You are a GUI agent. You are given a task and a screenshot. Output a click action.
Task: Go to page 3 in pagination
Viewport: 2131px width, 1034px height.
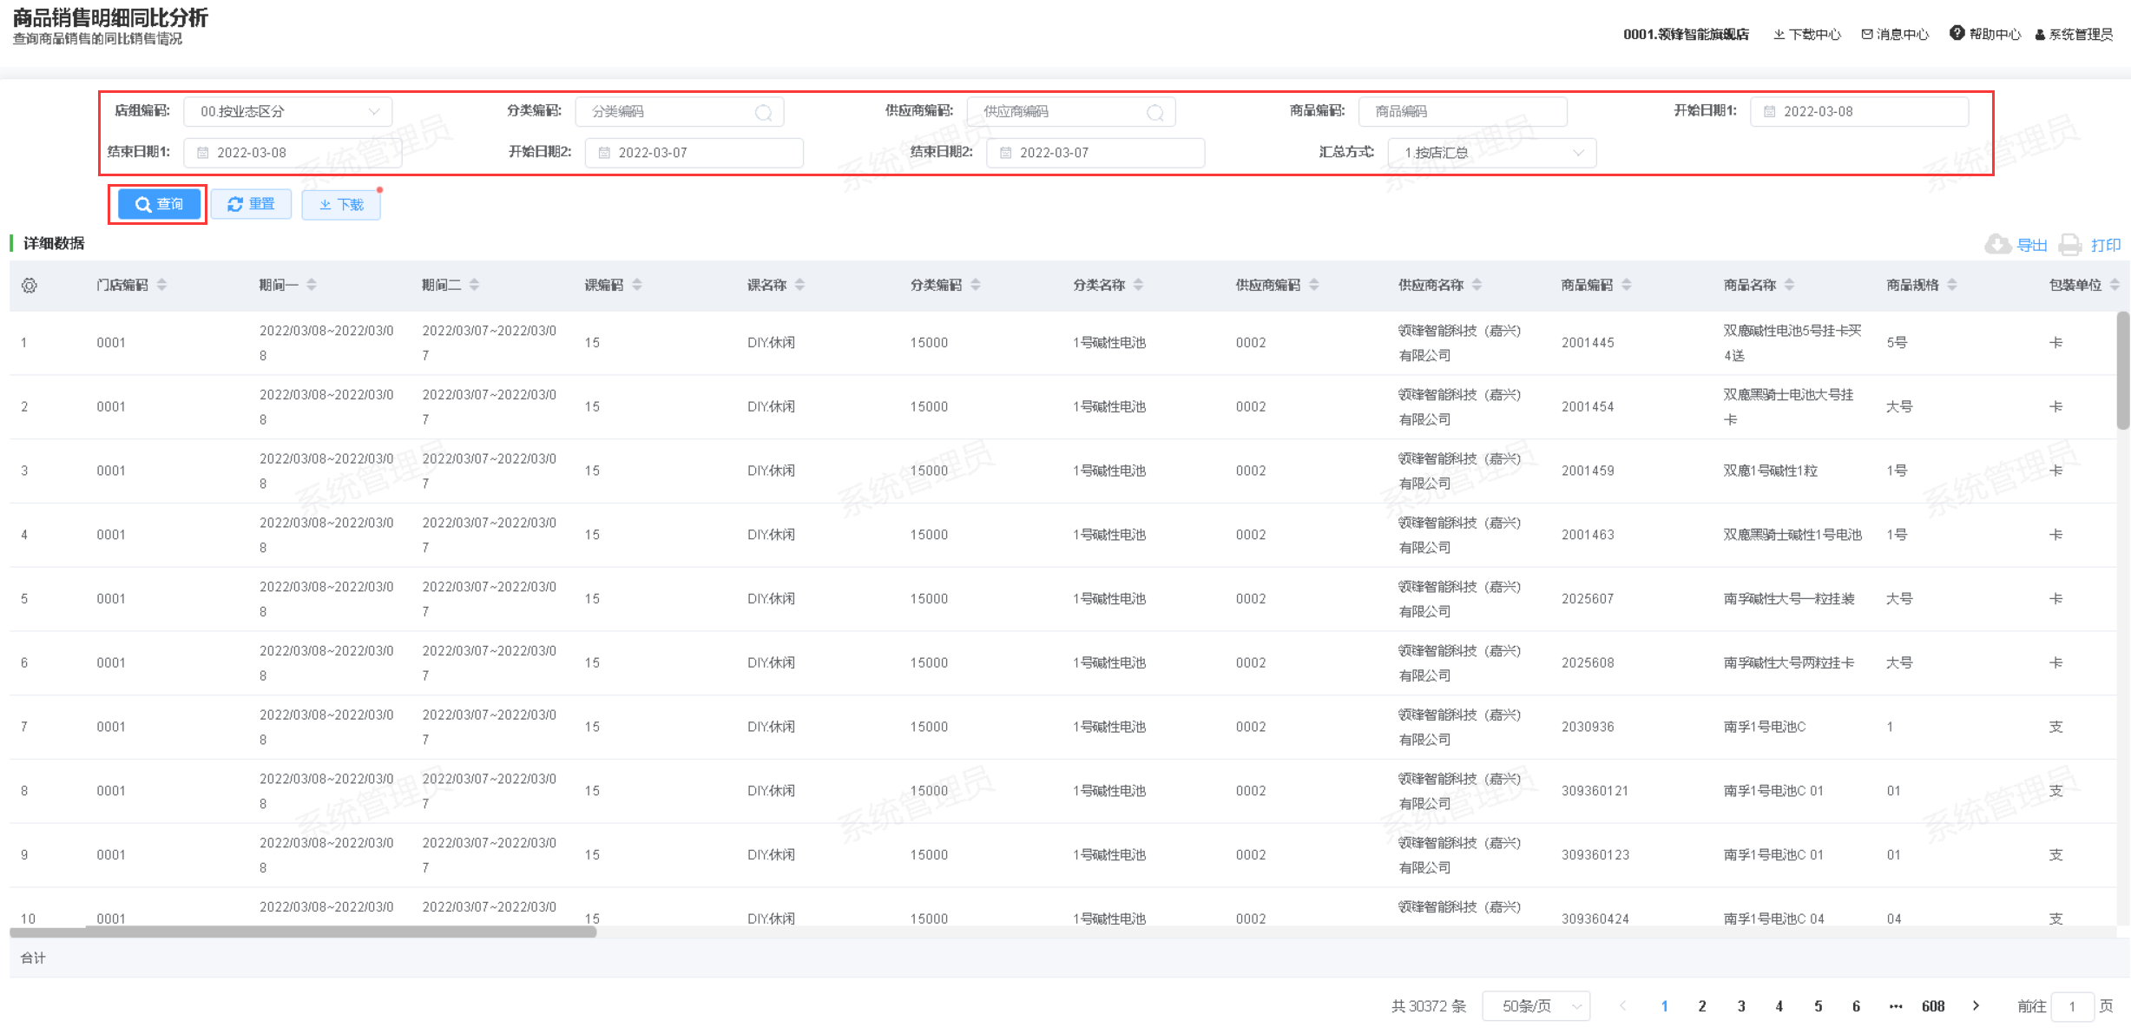(x=1740, y=1005)
